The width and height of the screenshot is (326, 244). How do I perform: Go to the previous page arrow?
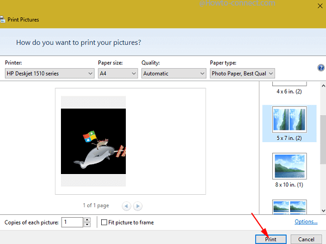(x=126, y=206)
